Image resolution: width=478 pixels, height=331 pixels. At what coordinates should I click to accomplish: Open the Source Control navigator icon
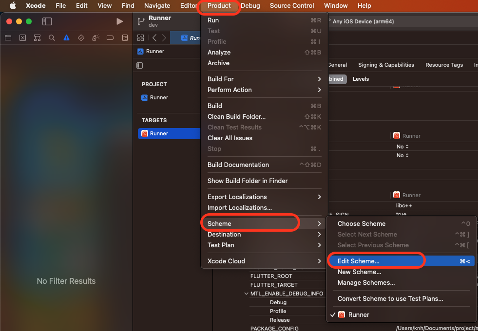pyautogui.click(x=22, y=38)
